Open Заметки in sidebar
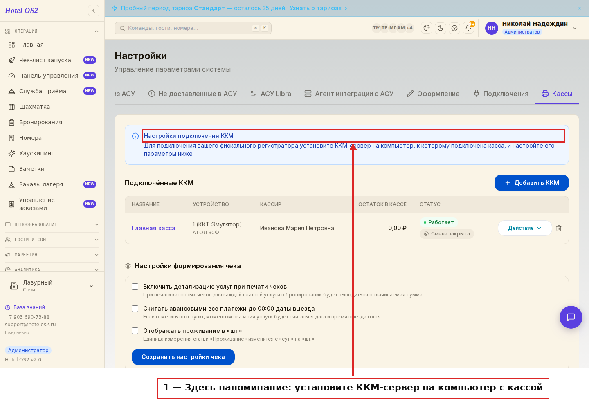This screenshot has height=408, width=589. 52,169
